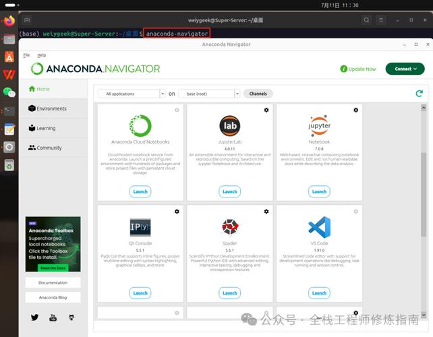
Task: Switch to the Community tab
Action: click(53, 148)
